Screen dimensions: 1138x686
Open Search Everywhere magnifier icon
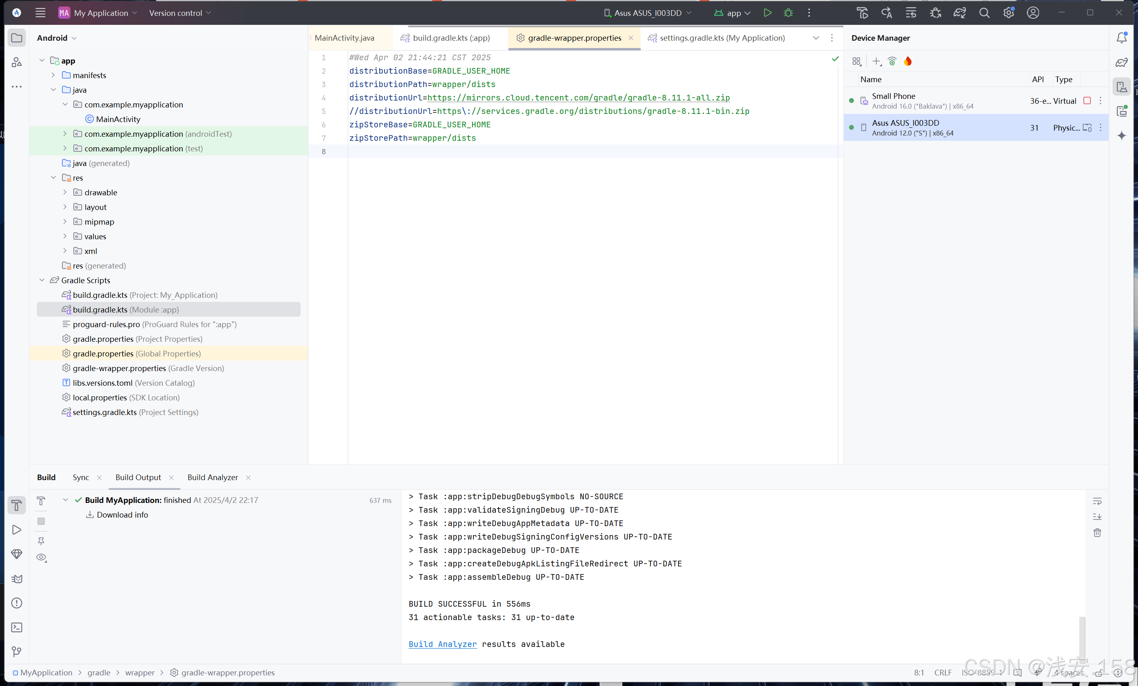point(984,13)
